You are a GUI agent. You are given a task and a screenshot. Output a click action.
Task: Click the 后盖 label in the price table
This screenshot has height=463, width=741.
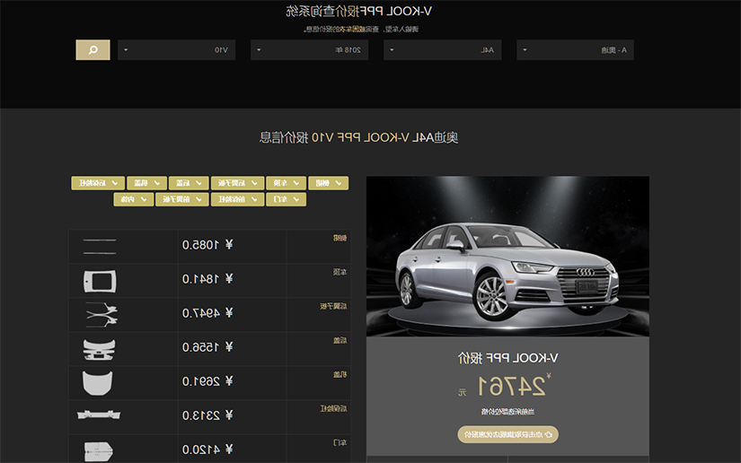(x=340, y=340)
